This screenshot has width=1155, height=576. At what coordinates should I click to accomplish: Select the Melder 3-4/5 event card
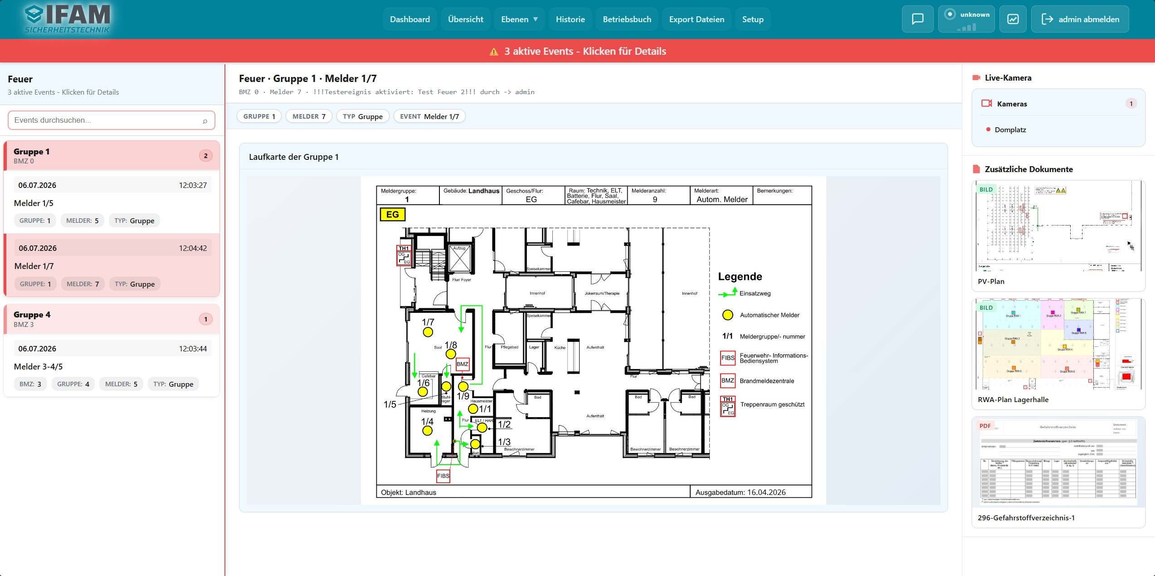tap(112, 366)
